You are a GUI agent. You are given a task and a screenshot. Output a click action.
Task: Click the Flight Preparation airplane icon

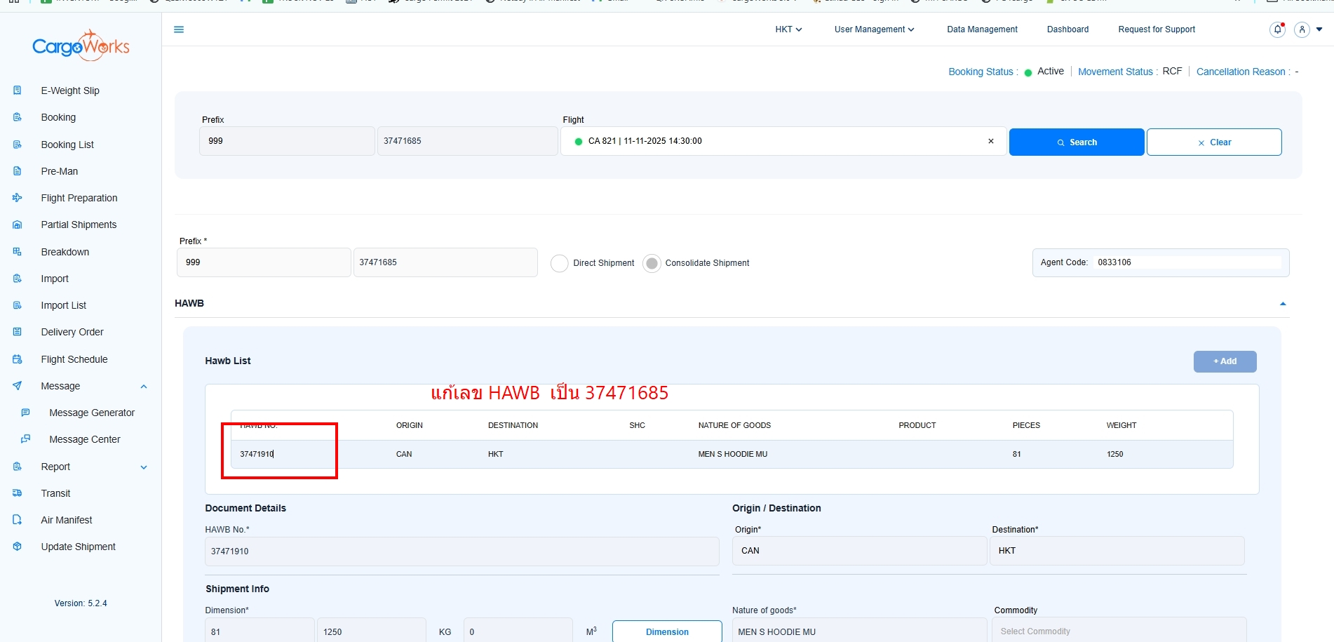pyautogui.click(x=18, y=198)
